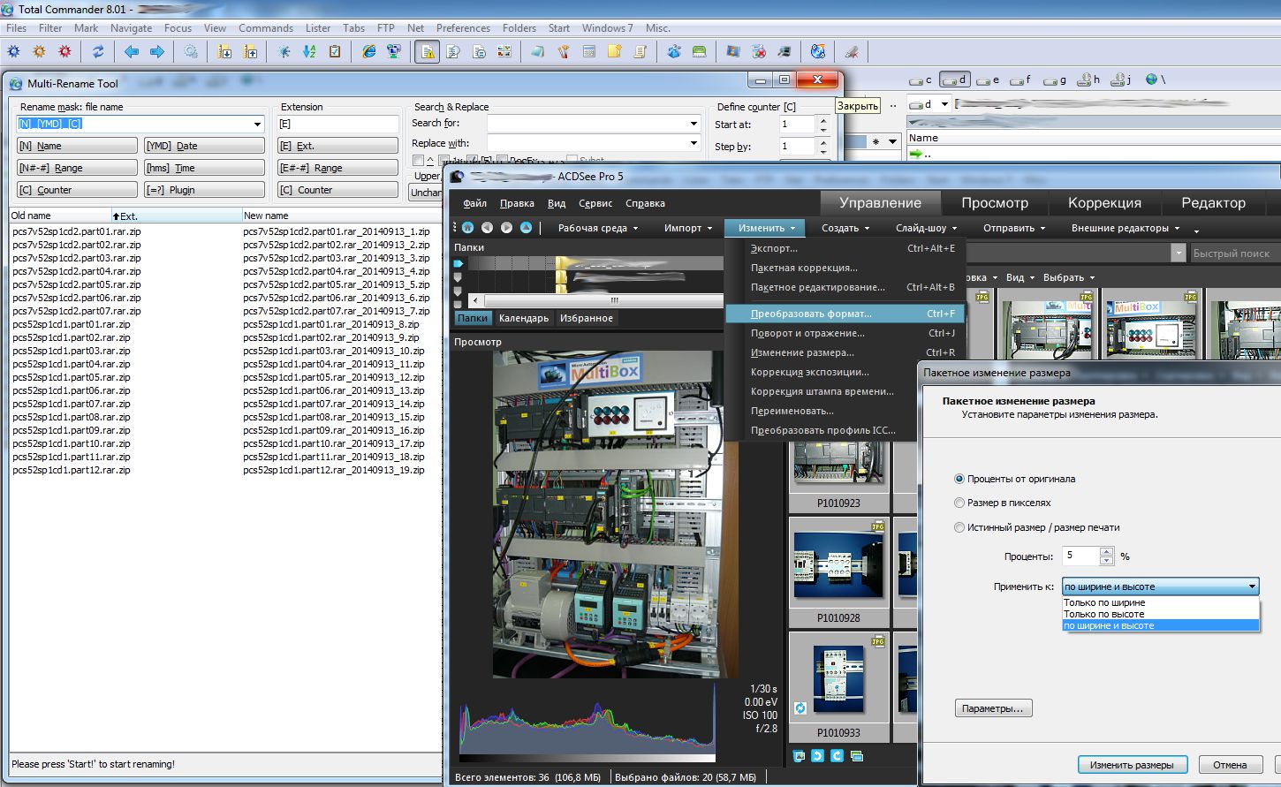Click 'Поворот и отражение...' menu entry
The image size is (1281, 787).
(x=845, y=333)
